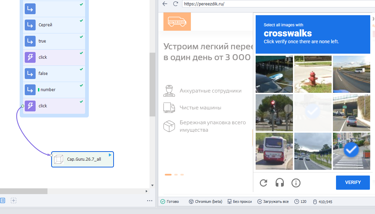The width and height of the screenshot is (375, 214).
Task: Select the Cap.Guru.26.7_all project block
Action: 82,159
